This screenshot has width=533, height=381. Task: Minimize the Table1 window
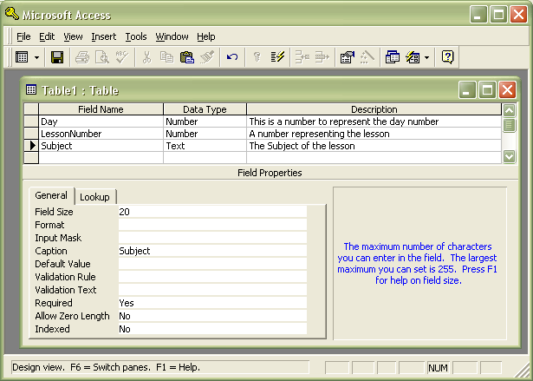pos(467,90)
